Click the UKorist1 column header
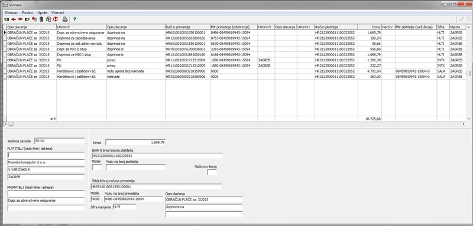The width and height of the screenshot is (473, 226). pyautogui.click(x=306, y=27)
